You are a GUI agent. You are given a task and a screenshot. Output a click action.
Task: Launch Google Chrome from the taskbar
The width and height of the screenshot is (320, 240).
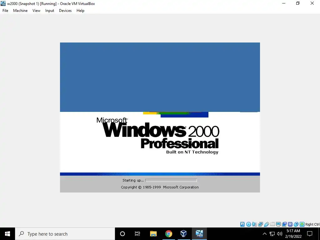168,234
